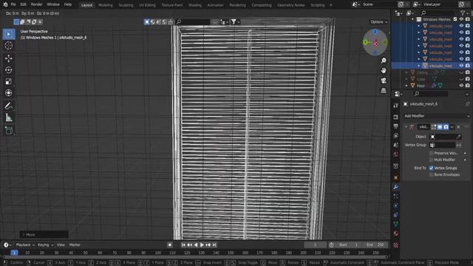
Task: Toggle Ceiling object render camera icon
Action: [468, 72]
